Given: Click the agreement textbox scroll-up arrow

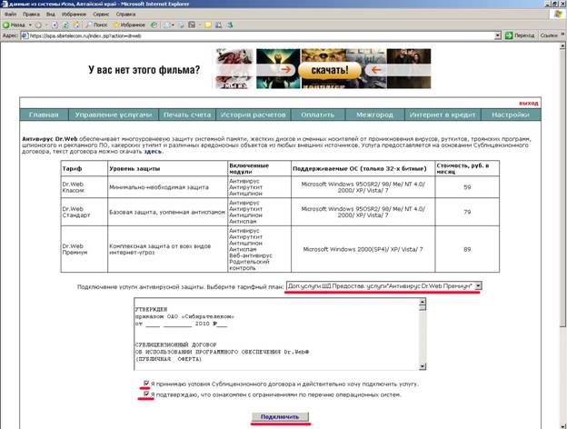Looking at the screenshot, I should tap(423, 302).
